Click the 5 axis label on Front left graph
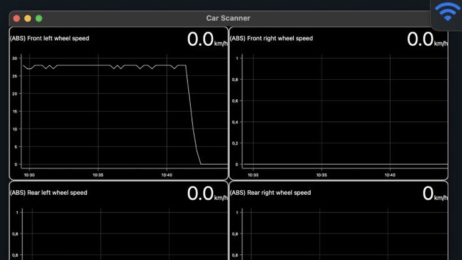 16,147
